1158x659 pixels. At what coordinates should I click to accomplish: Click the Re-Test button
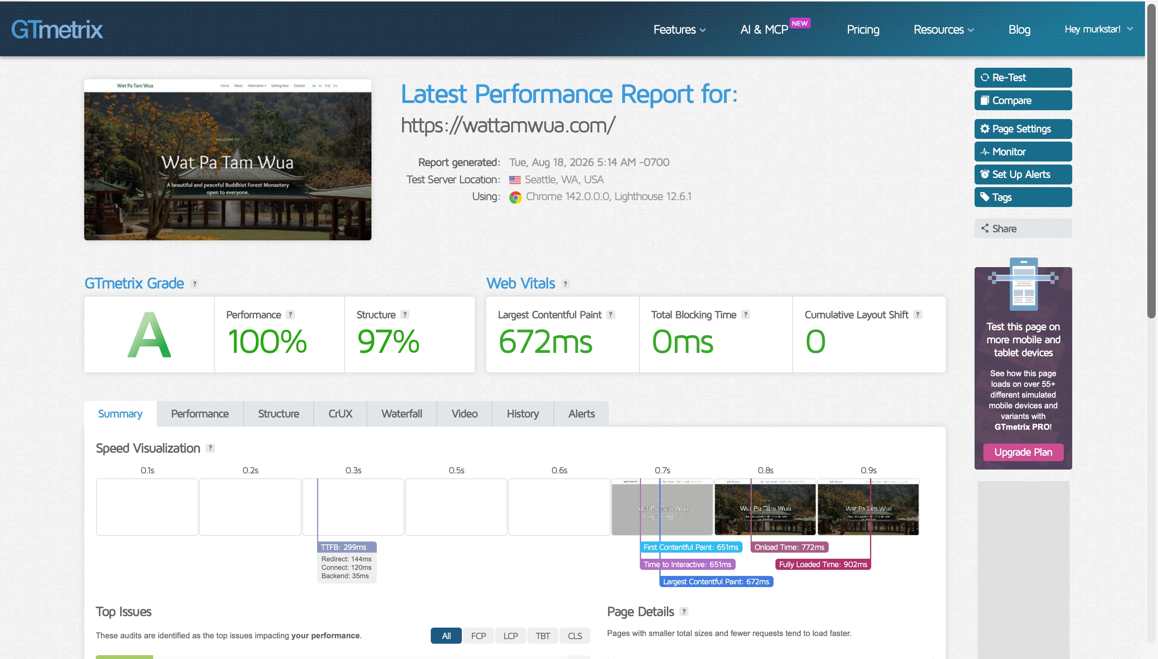point(1023,77)
